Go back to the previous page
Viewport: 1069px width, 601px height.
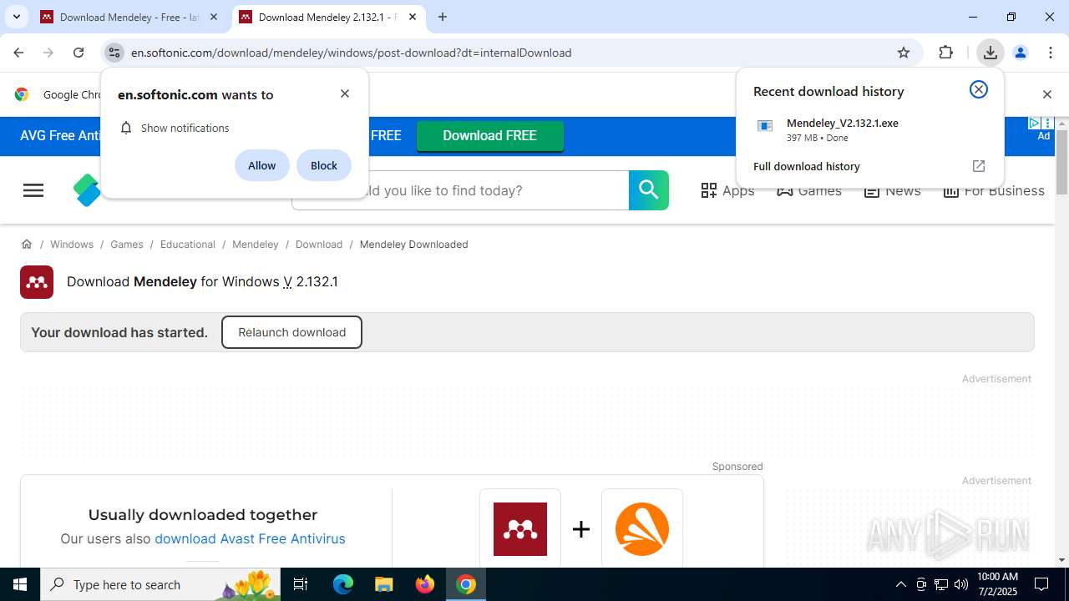pyautogui.click(x=18, y=53)
